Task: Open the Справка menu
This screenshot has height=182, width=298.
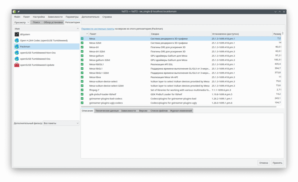Action: (107, 17)
